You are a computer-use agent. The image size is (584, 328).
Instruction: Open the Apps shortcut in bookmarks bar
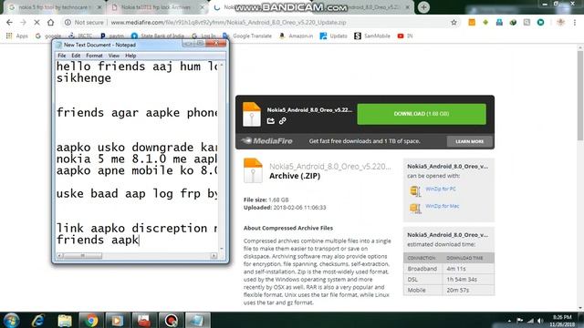click(17, 36)
